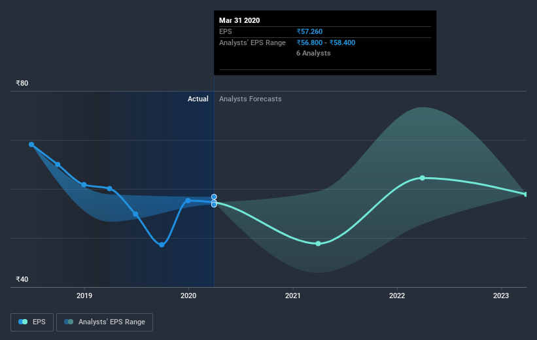
Task: Select the EPS data point at start of 2020
Action: 188,201
